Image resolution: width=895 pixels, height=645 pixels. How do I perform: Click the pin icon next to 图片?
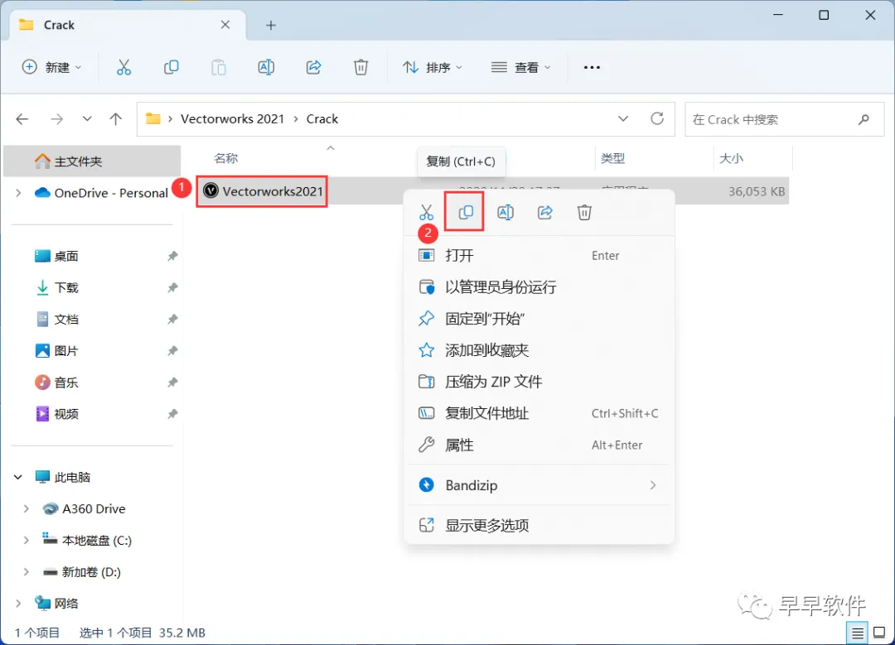[x=172, y=351]
